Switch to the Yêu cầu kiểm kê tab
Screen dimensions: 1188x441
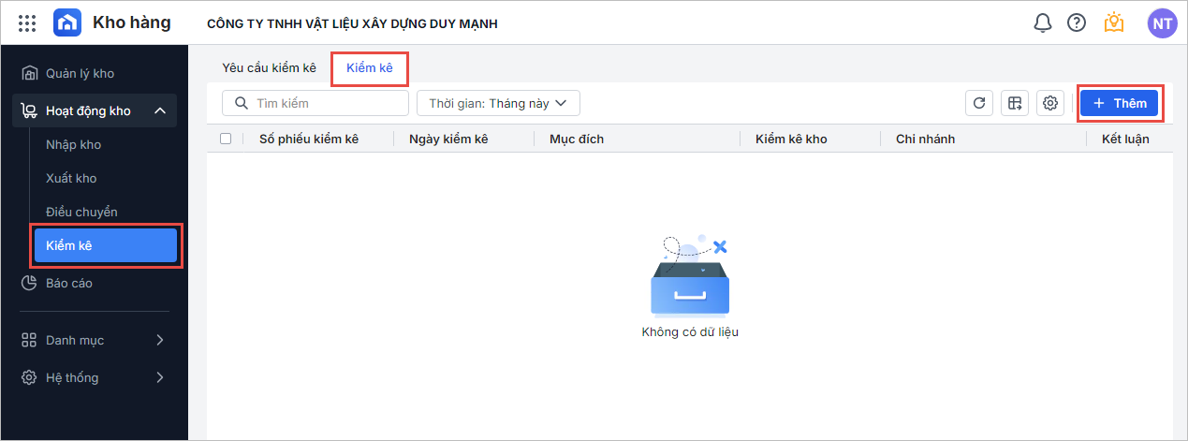point(269,68)
